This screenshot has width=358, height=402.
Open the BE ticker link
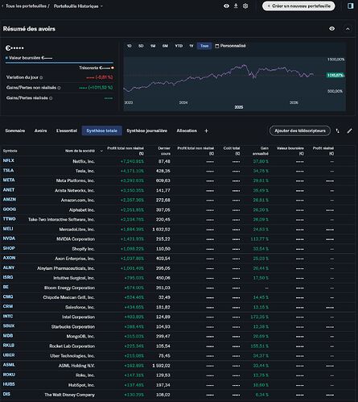pyautogui.click(x=6, y=287)
